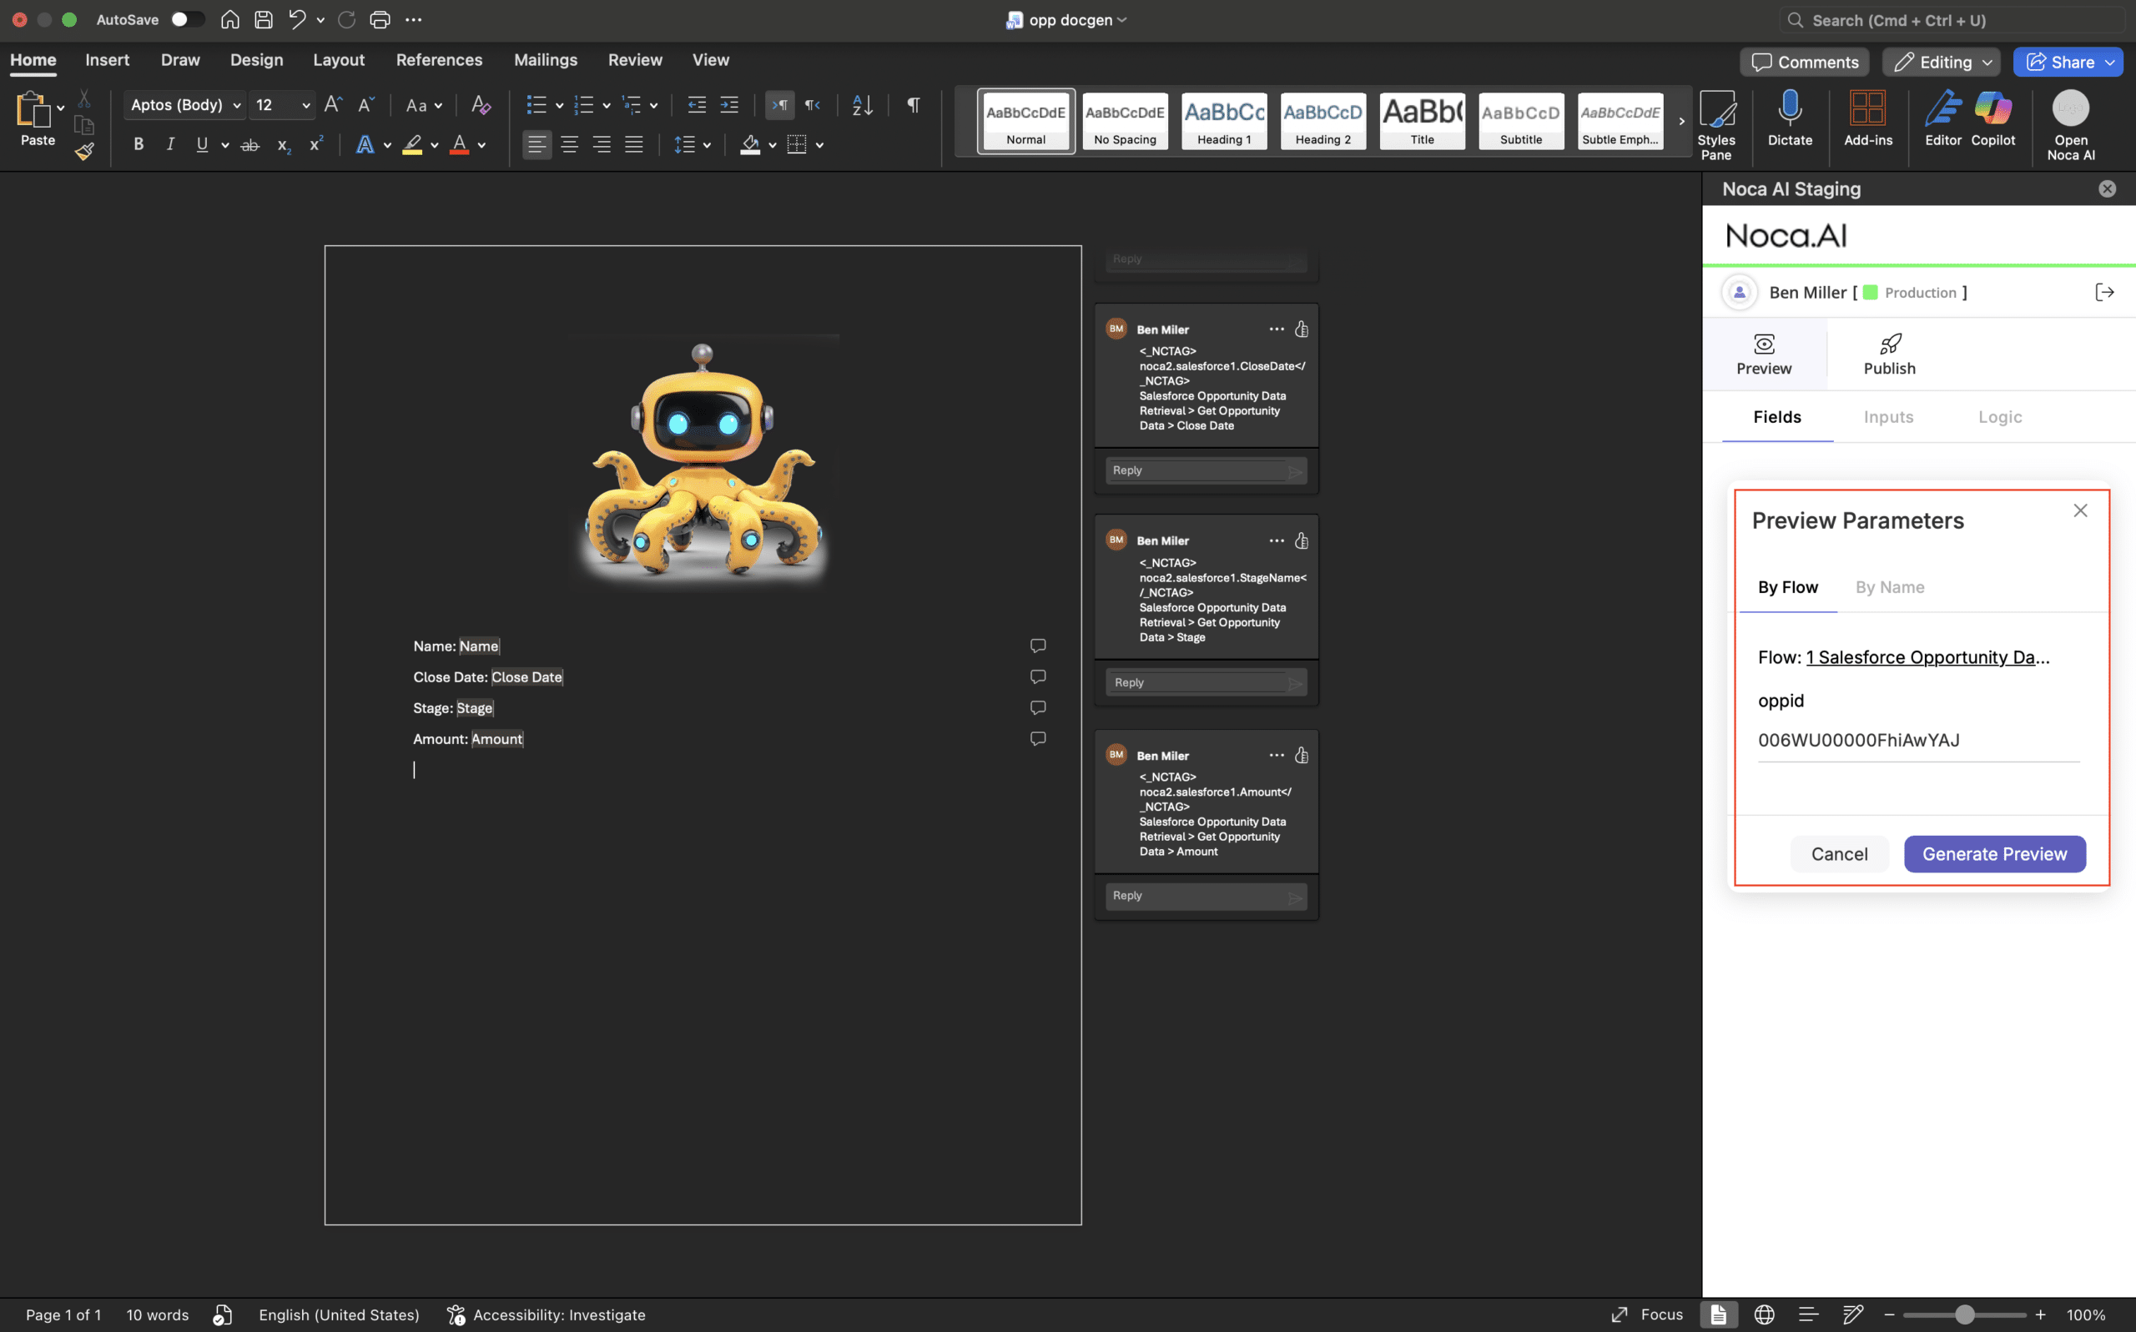Open more options on StageName comment
2136x1332 pixels.
[1276, 540]
